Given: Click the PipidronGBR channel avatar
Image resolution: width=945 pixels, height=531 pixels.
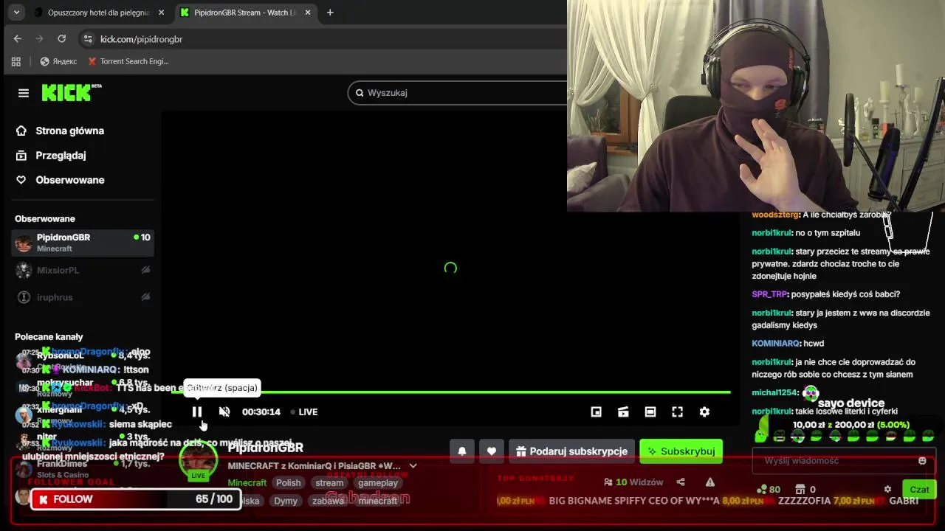Looking at the screenshot, I should (x=198, y=460).
